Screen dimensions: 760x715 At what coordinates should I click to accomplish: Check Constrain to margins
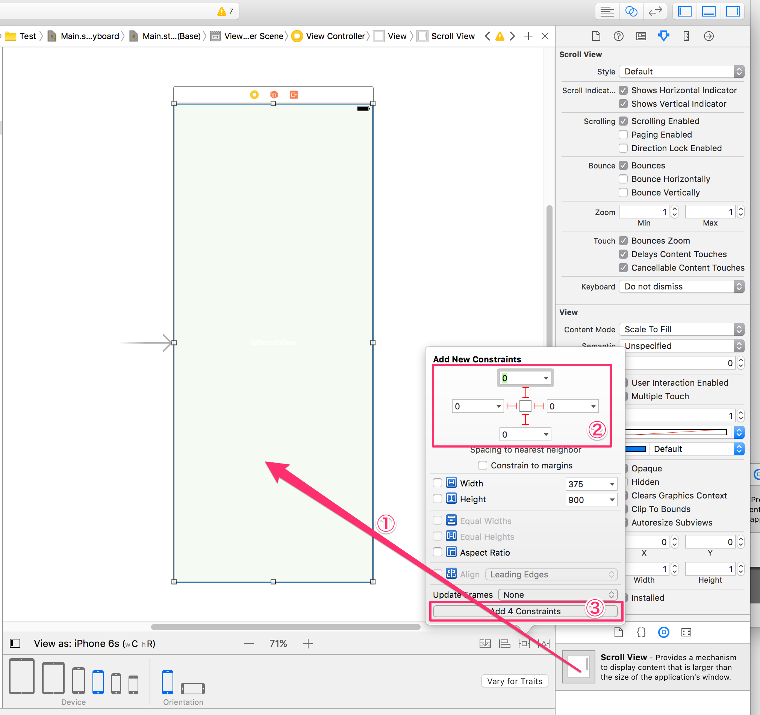483,465
